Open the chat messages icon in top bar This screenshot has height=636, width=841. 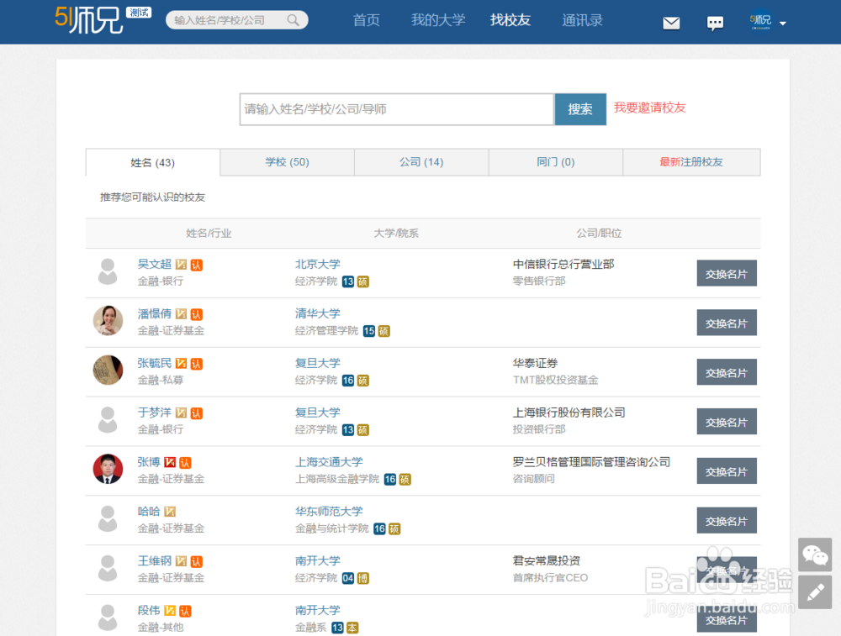coord(715,23)
